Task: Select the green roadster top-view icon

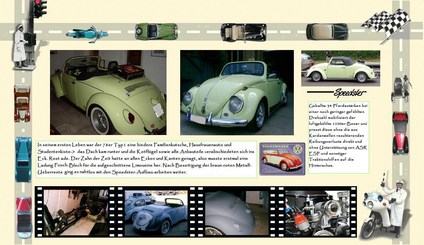Action: pyautogui.click(x=156, y=31)
